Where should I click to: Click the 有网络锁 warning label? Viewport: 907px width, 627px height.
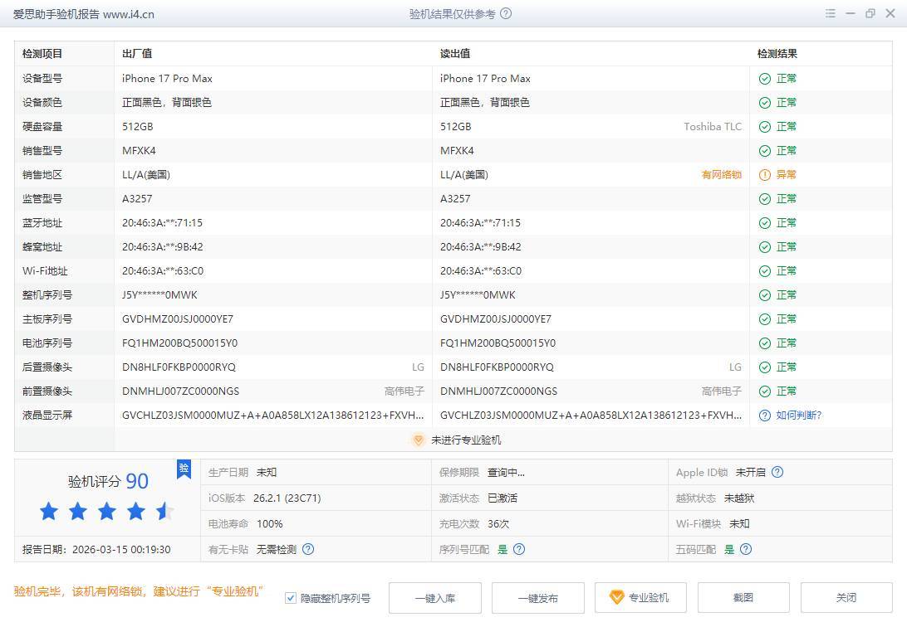click(721, 175)
